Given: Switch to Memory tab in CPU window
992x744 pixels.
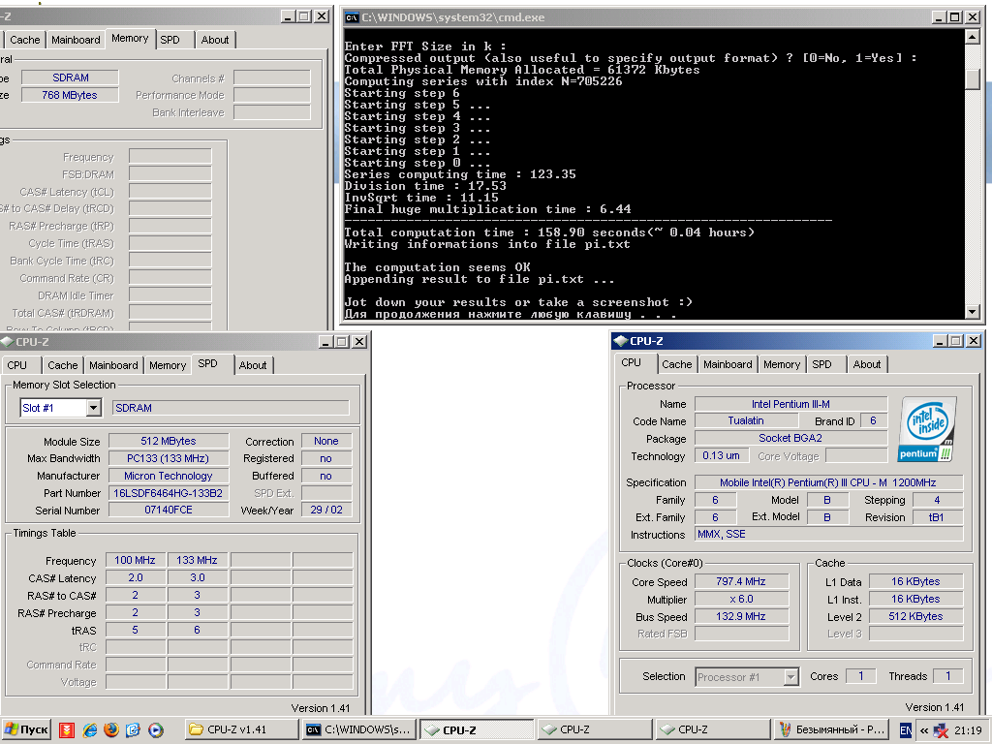Looking at the screenshot, I should click(782, 364).
